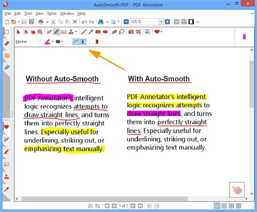Expand the marker color dropdown arrow
Viewport: 257px width, 212px height.
pos(53,42)
